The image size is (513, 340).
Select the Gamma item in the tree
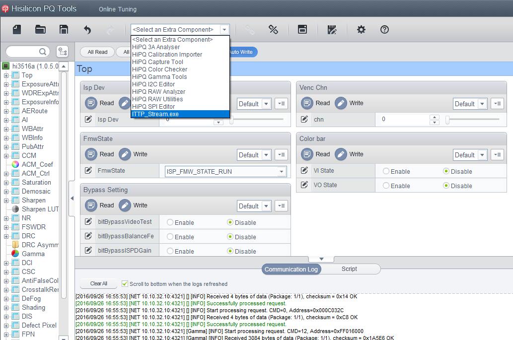tap(33, 254)
